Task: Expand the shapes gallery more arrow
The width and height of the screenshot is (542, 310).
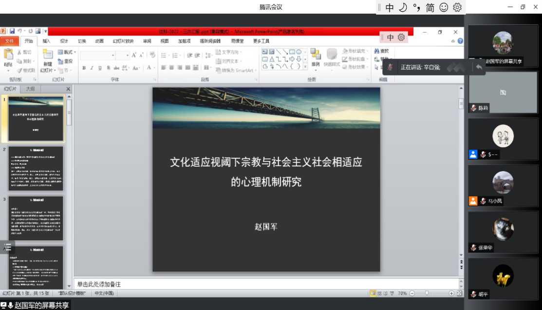Action: 306,67
